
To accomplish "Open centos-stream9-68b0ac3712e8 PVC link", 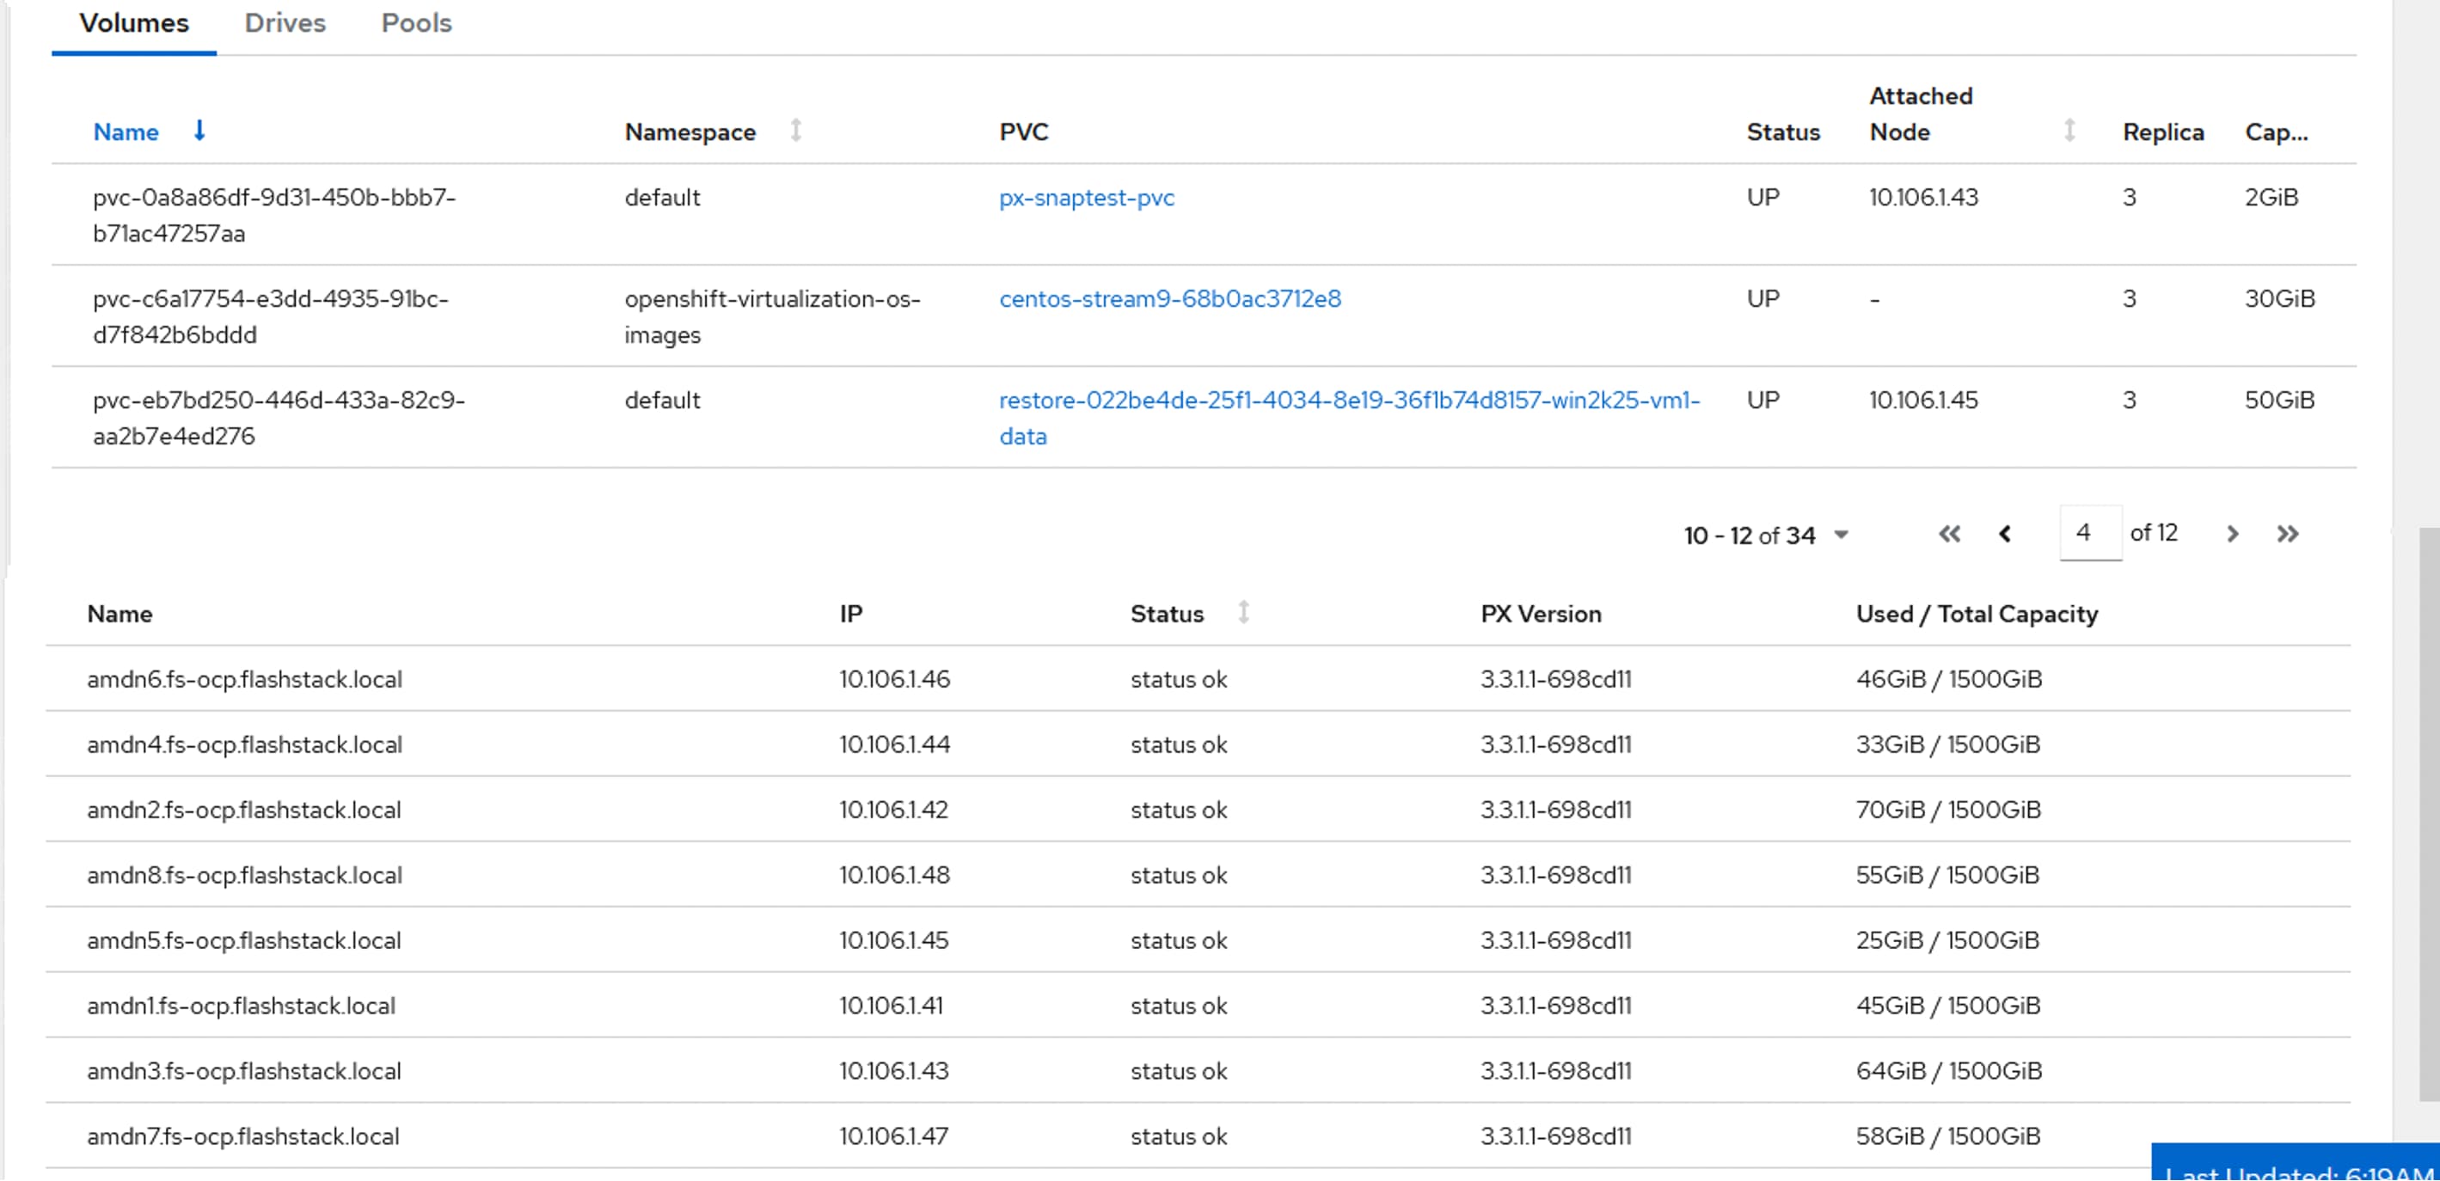I will click(1169, 299).
